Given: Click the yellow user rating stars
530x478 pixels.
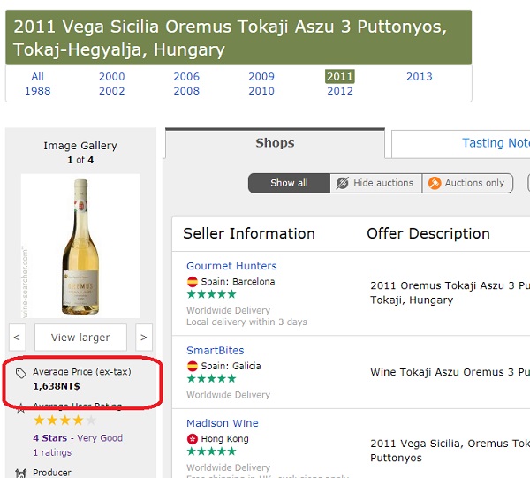Looking at the screenshot, I should (64, 421).
